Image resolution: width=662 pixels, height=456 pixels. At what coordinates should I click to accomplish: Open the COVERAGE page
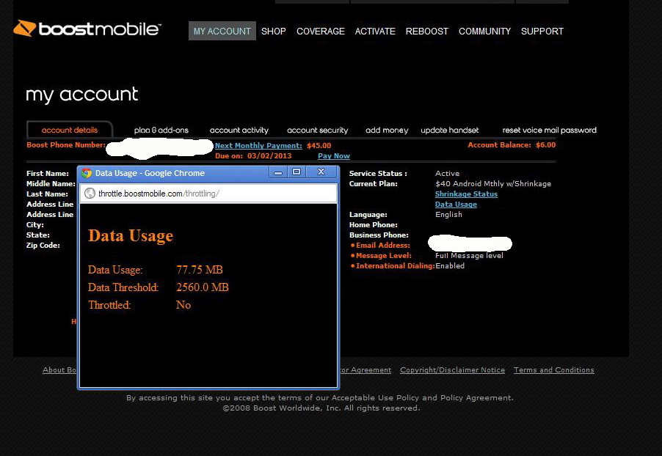click(320, 32)
